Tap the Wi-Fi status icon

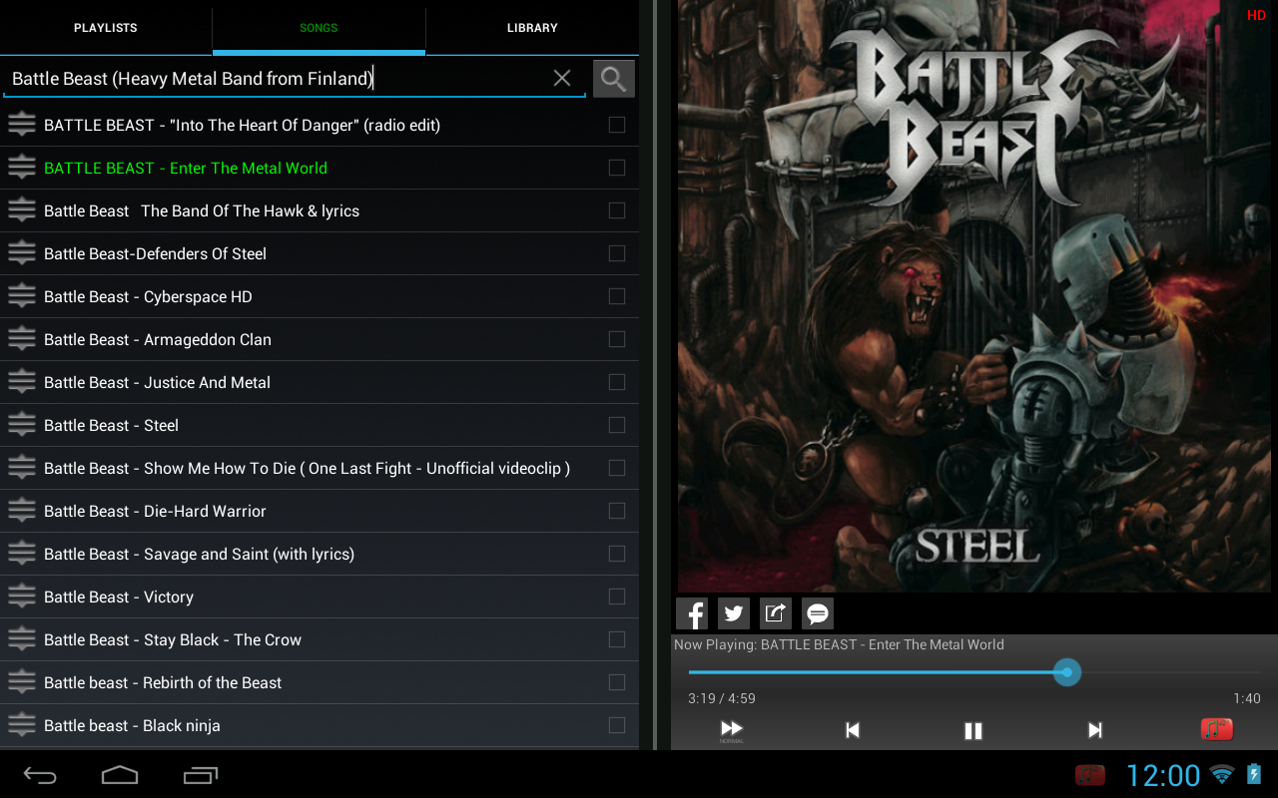[x=1222, y=775]
